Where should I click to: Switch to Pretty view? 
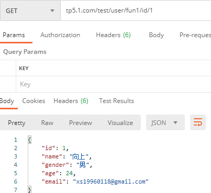[17, 123]
